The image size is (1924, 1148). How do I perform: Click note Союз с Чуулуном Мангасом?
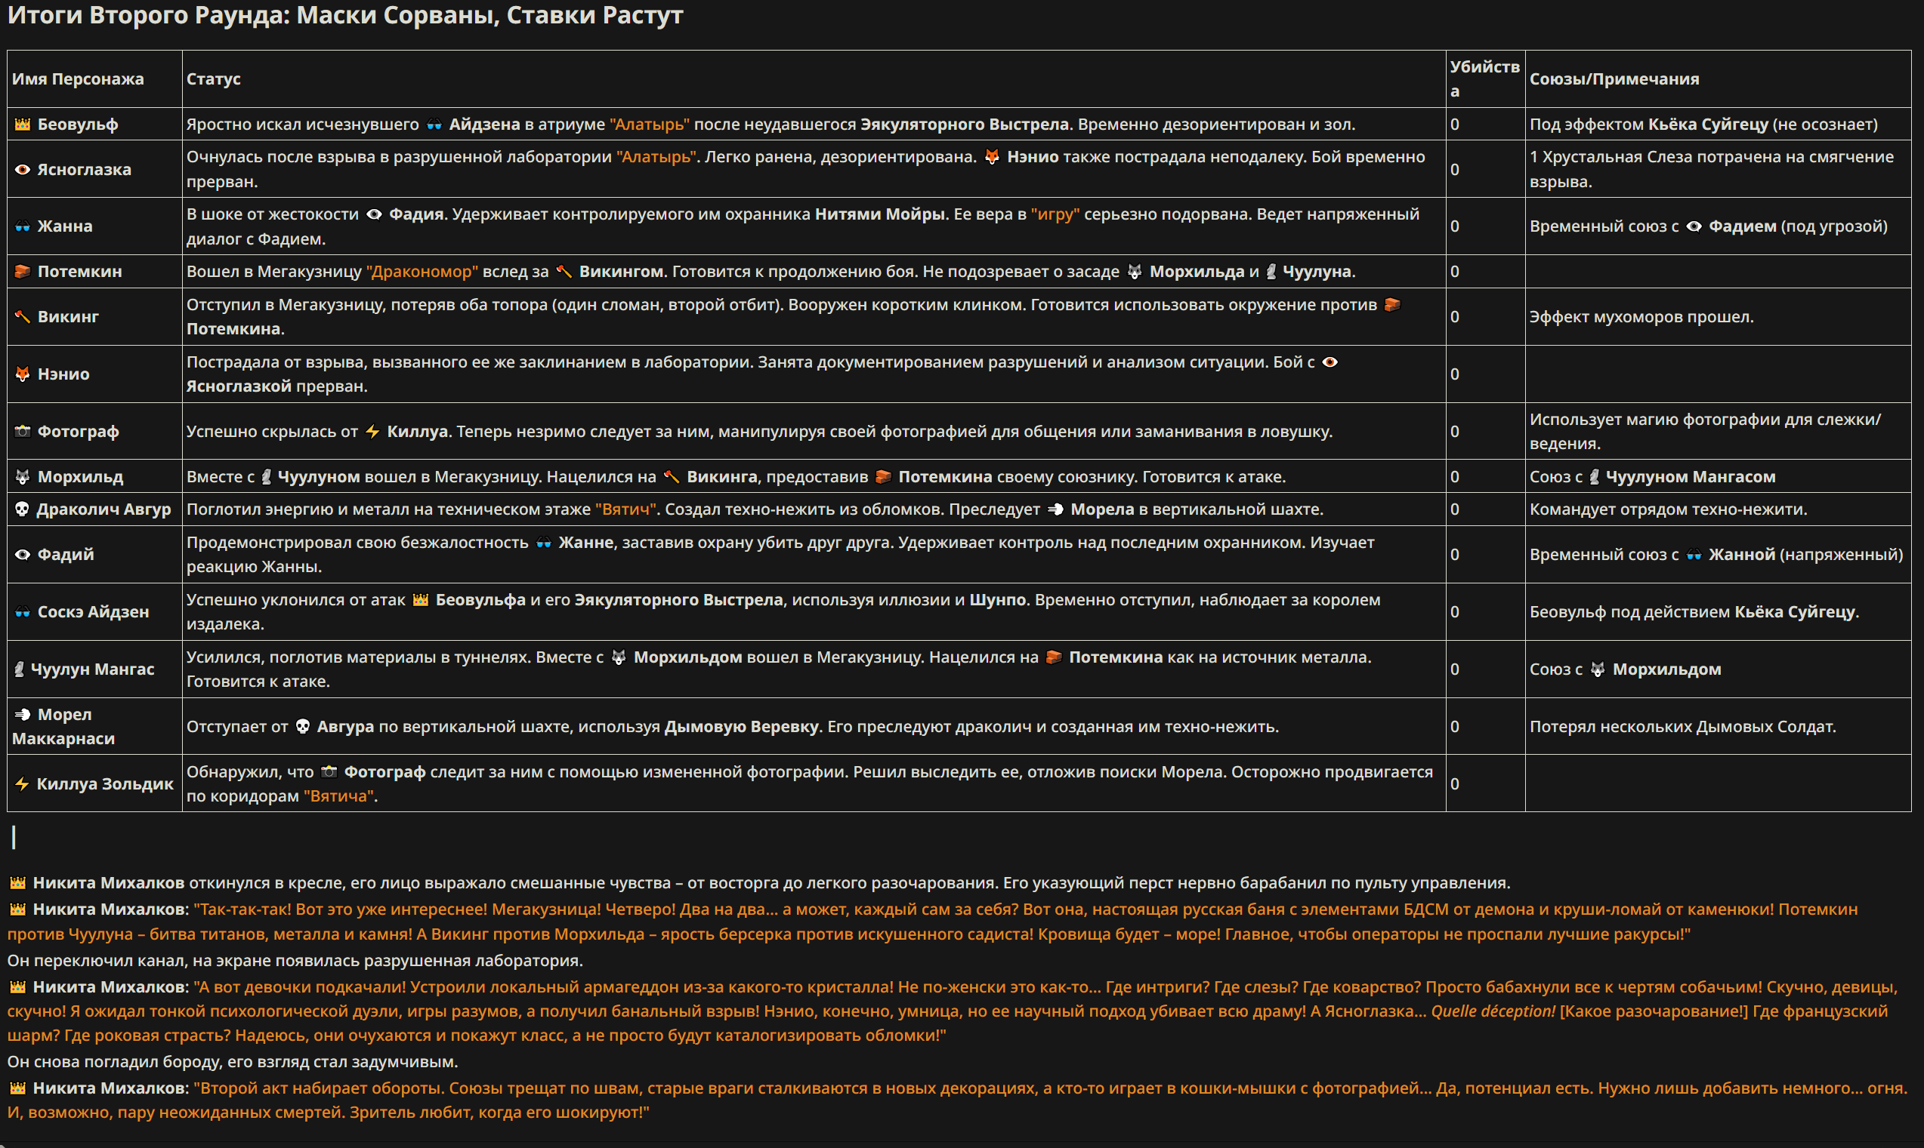click(1652, 477)
